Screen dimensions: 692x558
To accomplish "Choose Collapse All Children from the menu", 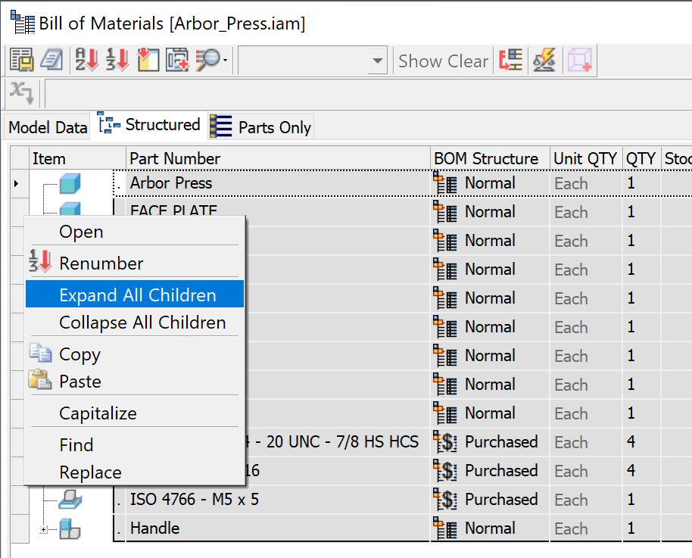I will click(144, 322).
